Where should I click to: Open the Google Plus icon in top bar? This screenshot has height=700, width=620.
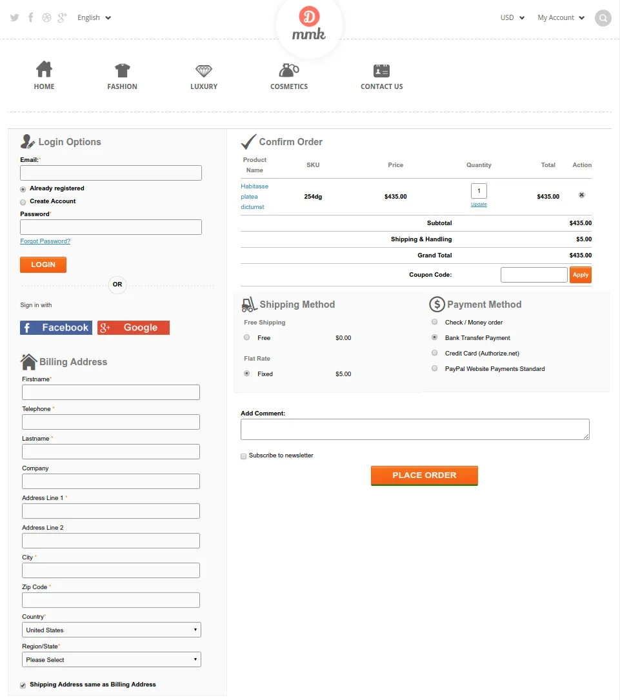[63, 17]
